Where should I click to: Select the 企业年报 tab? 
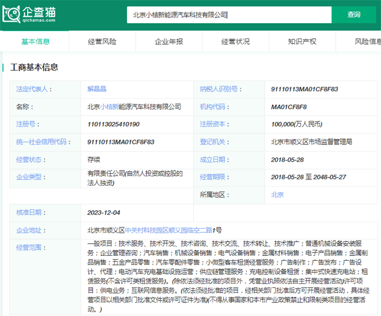coord(168,42)
